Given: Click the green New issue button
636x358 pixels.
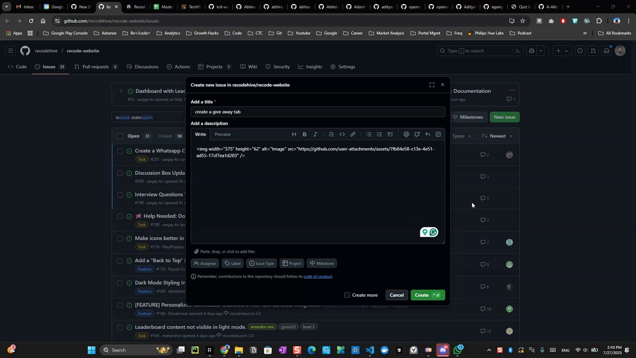Looking at the screenshot, I should click(505, 117).
